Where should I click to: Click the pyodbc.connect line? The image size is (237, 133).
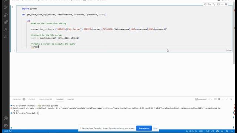point(55,38)
